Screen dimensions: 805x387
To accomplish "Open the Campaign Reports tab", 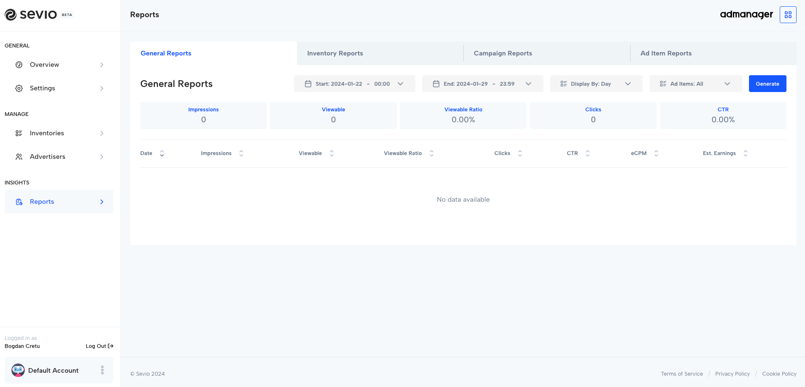I will point(503,53).
